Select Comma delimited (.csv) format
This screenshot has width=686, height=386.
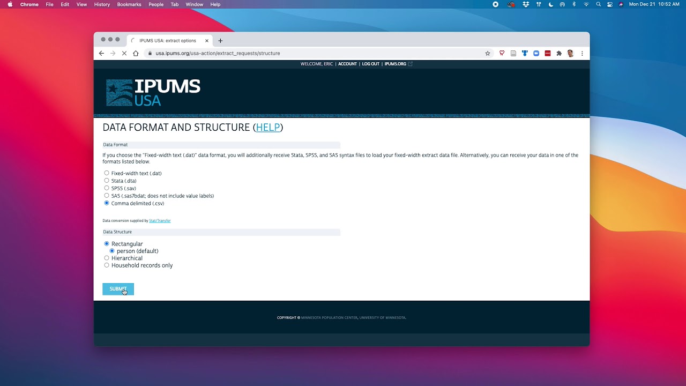pos(107,203)
